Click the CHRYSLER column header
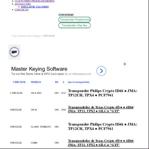149x149 pixels. pyautogui.click(x=19, y=82)
